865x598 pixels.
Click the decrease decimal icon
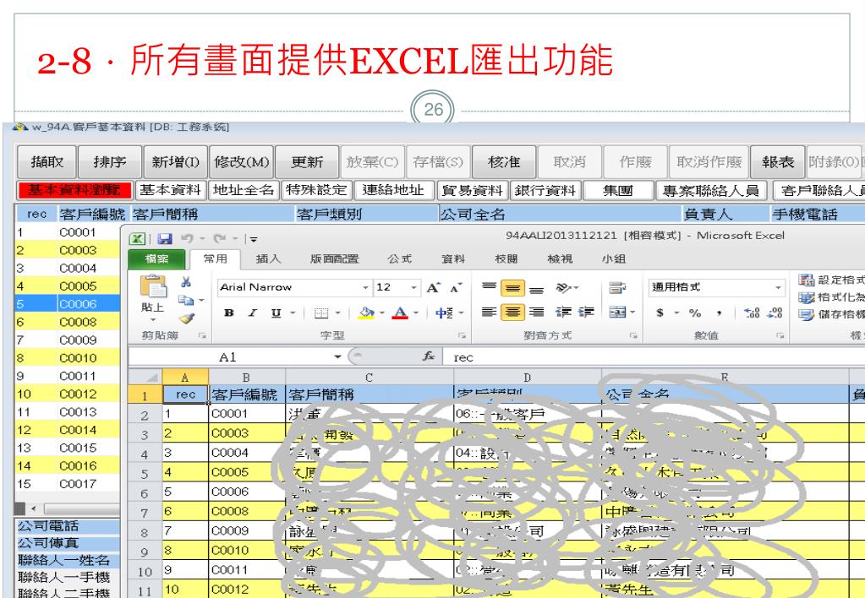pyautogui.click(x=775, y=313)
